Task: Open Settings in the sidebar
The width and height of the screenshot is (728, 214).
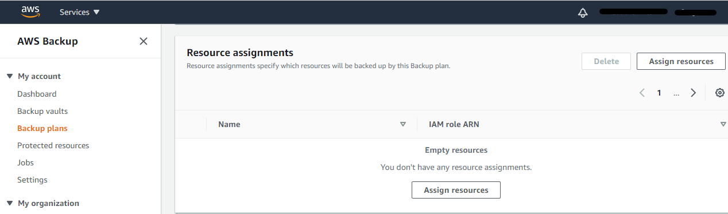Action: (32, 180)
